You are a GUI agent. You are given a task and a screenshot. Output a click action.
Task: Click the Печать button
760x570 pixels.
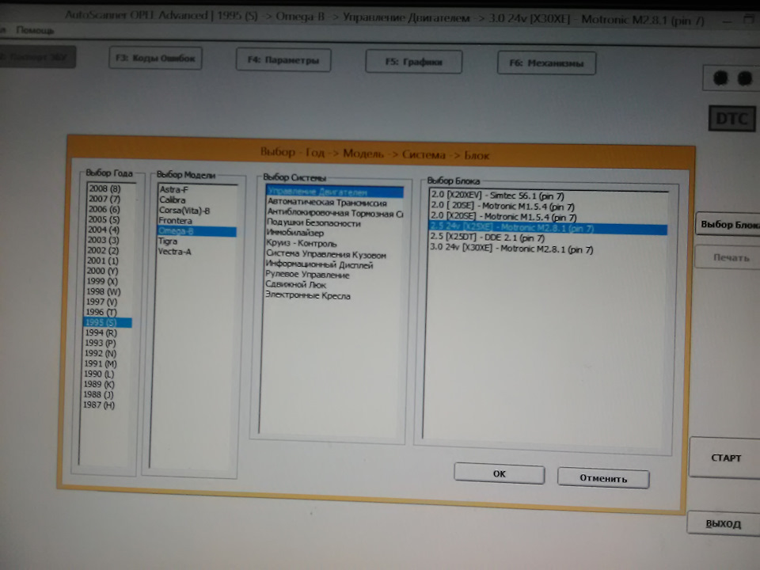click(x=728, y=257)
